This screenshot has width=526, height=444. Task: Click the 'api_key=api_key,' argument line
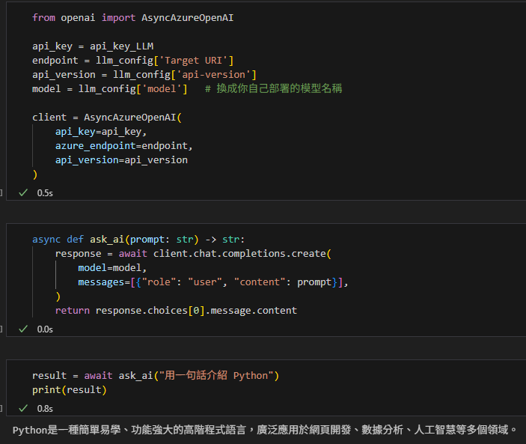point(101,132)
